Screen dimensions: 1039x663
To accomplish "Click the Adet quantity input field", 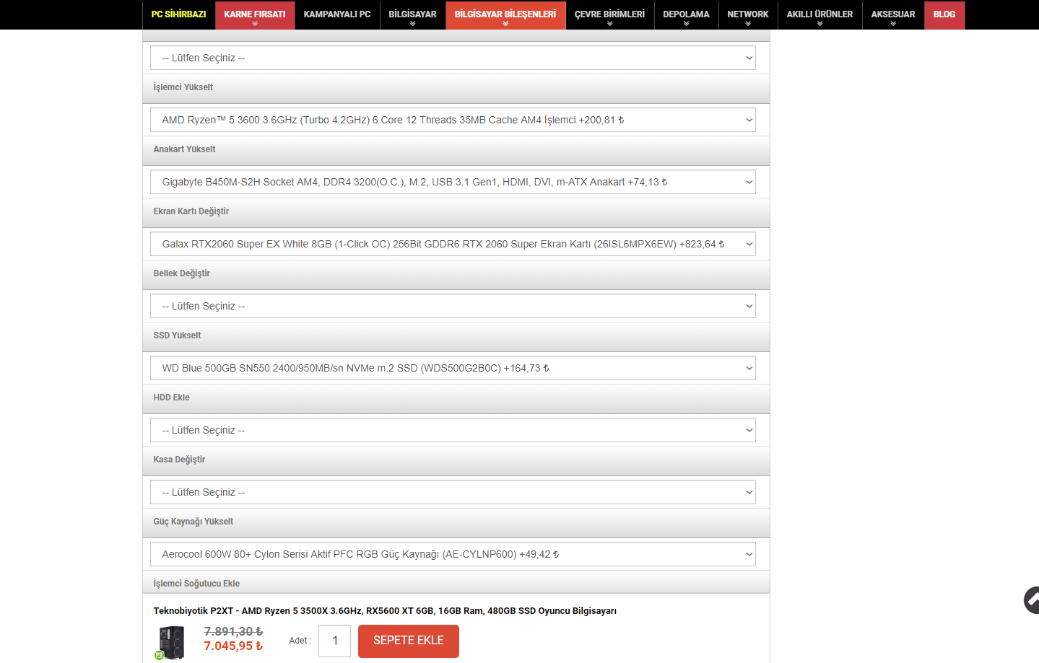I will coord(335,641).
